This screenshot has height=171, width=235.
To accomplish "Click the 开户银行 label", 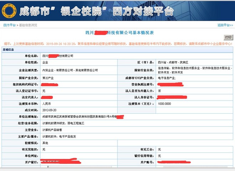I will click(x=31, y=162).
